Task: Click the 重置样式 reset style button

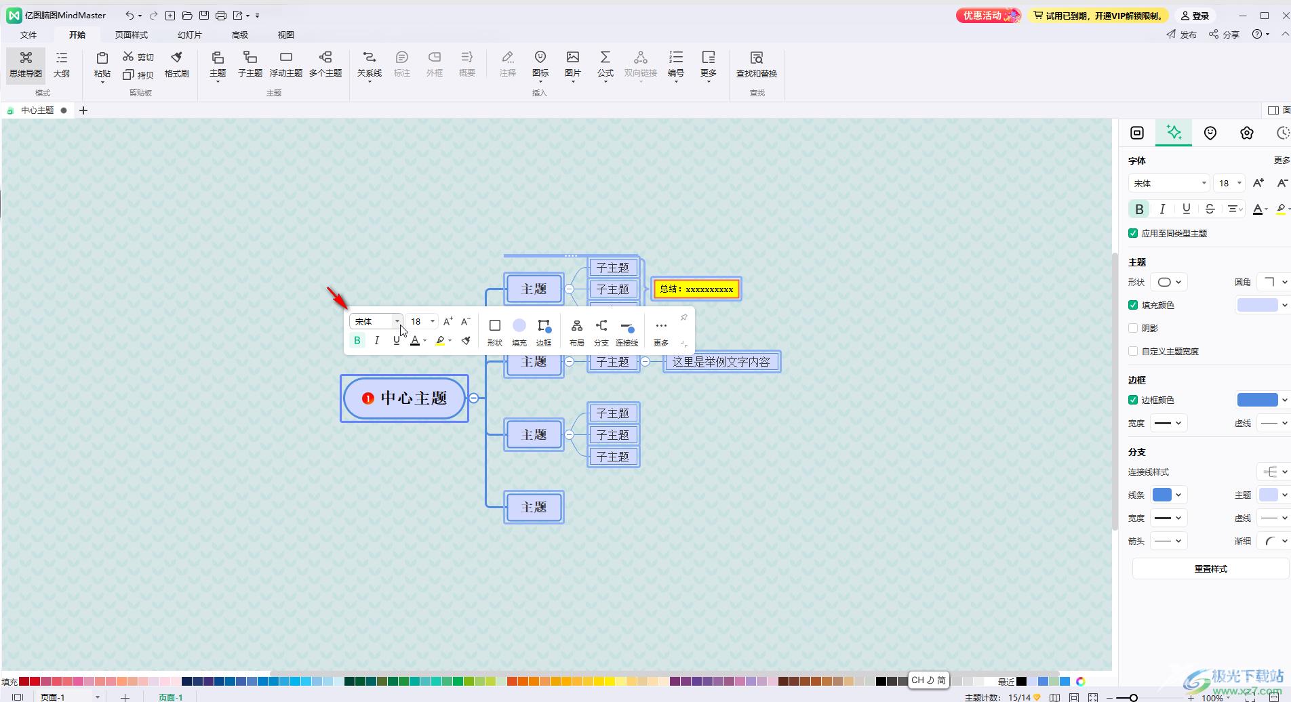Action: (1210, 569)
